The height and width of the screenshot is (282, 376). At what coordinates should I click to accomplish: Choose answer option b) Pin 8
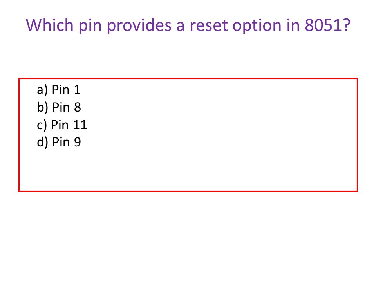pos(59,107)
